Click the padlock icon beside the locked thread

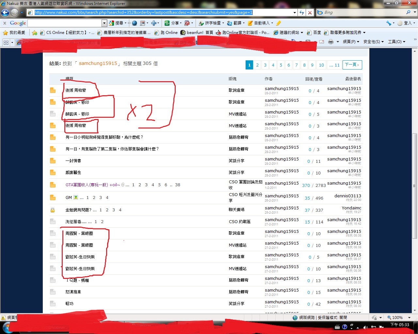click(x=53, y=210)
